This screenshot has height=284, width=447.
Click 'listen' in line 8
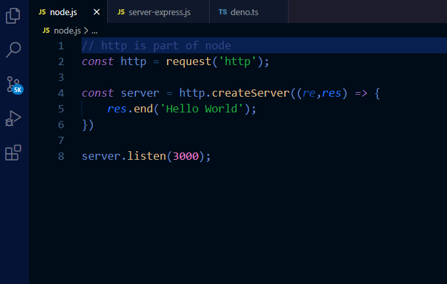pos(147,156)
